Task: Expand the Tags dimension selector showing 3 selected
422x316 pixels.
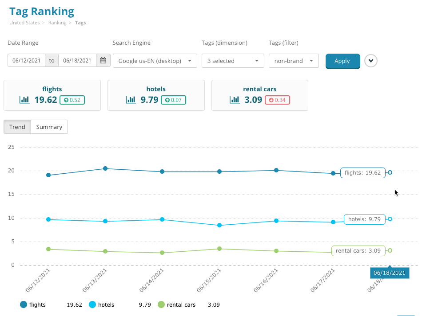Action: tap(233, 60)
